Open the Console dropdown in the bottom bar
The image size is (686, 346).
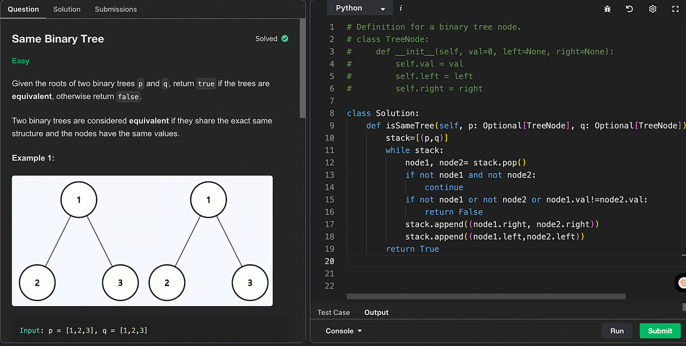pos(342,331)
